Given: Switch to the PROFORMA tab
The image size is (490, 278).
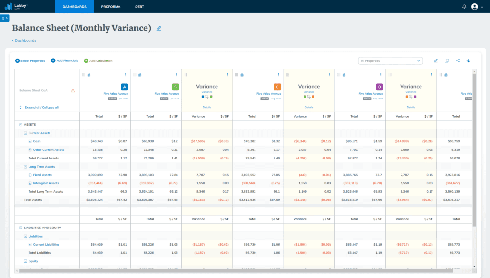Looking at the screenshot, I should tap(111, 7).
